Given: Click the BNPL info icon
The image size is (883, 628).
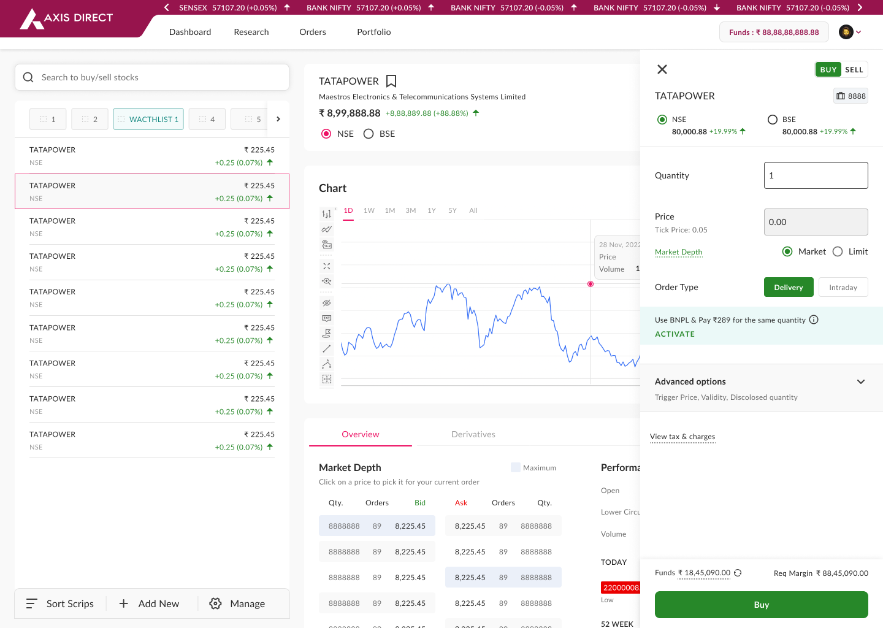Looking at the screenshot, I should point(814,320).
